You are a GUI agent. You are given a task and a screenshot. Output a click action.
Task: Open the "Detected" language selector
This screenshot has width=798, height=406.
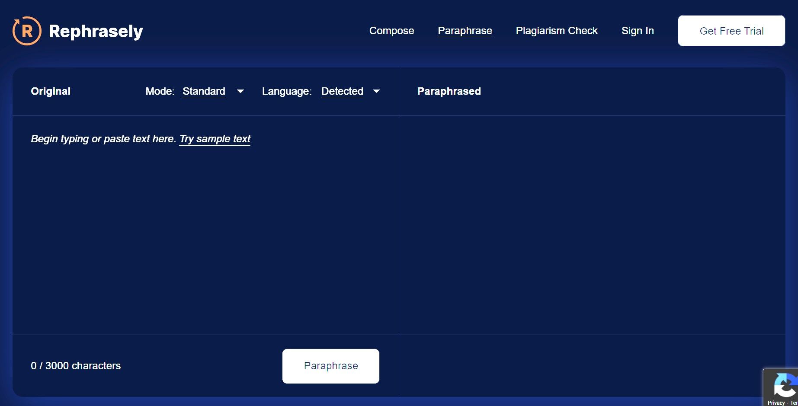342,91
